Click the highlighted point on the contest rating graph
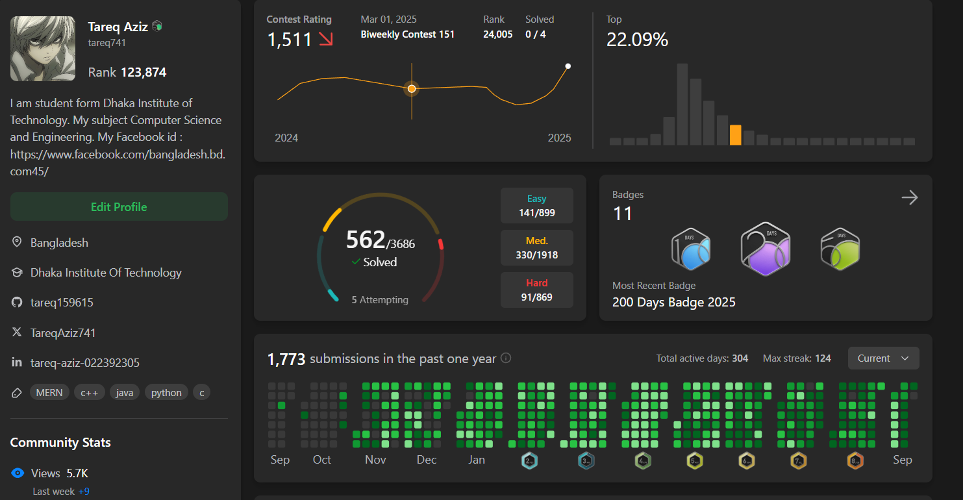This screenshot has height=500, width=963. click(412, 88)
